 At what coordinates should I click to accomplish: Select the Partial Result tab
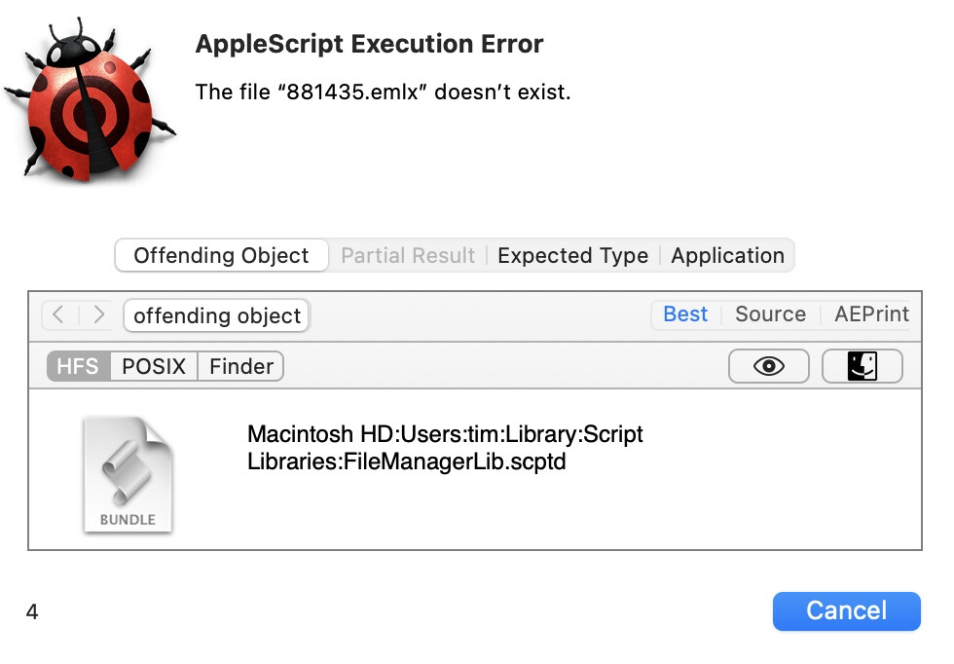[x=408, y=255]
